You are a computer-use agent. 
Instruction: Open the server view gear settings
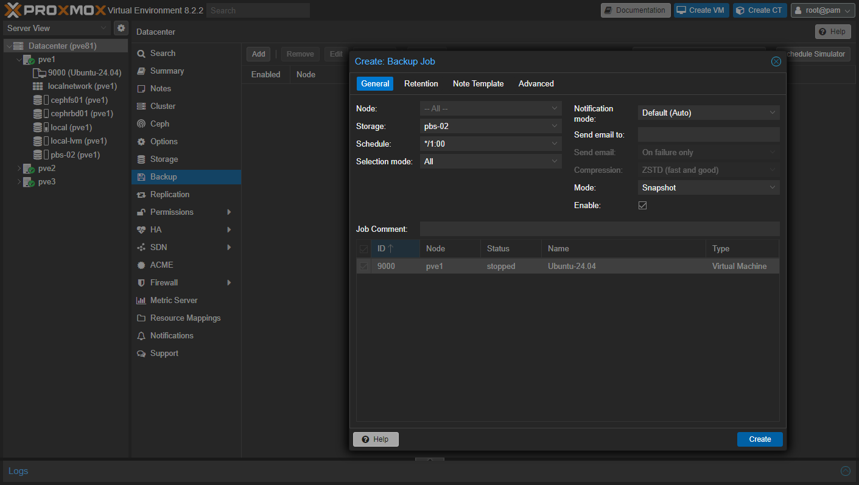pos(121,28)
